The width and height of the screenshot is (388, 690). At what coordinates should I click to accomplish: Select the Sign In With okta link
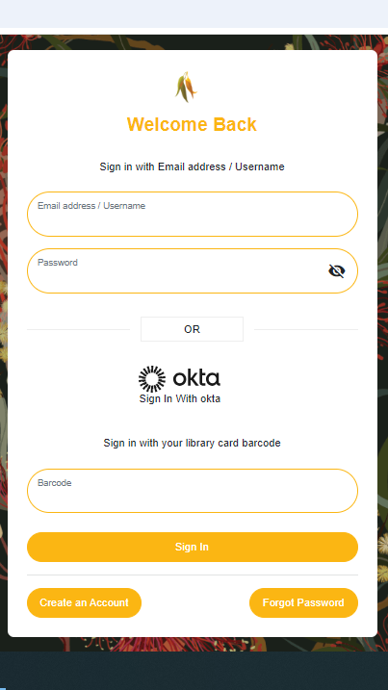point(180,398)
